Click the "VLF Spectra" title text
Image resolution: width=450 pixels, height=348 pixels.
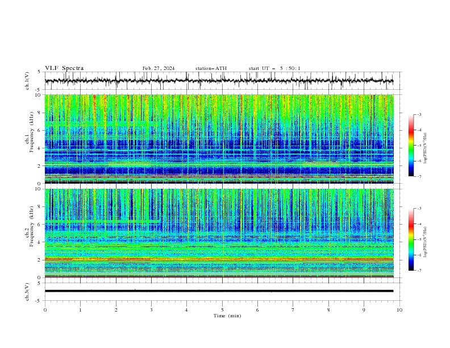point(64,68)
